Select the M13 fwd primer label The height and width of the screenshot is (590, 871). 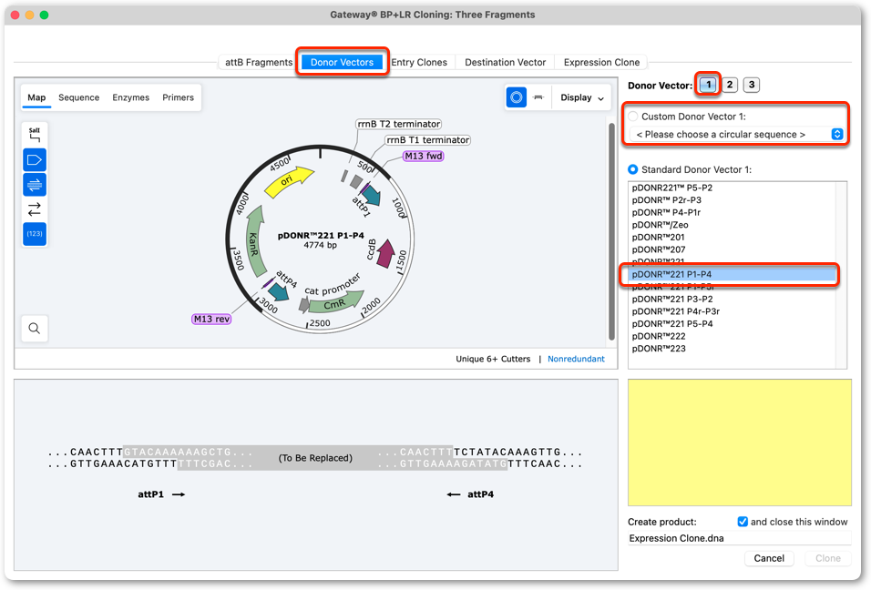424,156
